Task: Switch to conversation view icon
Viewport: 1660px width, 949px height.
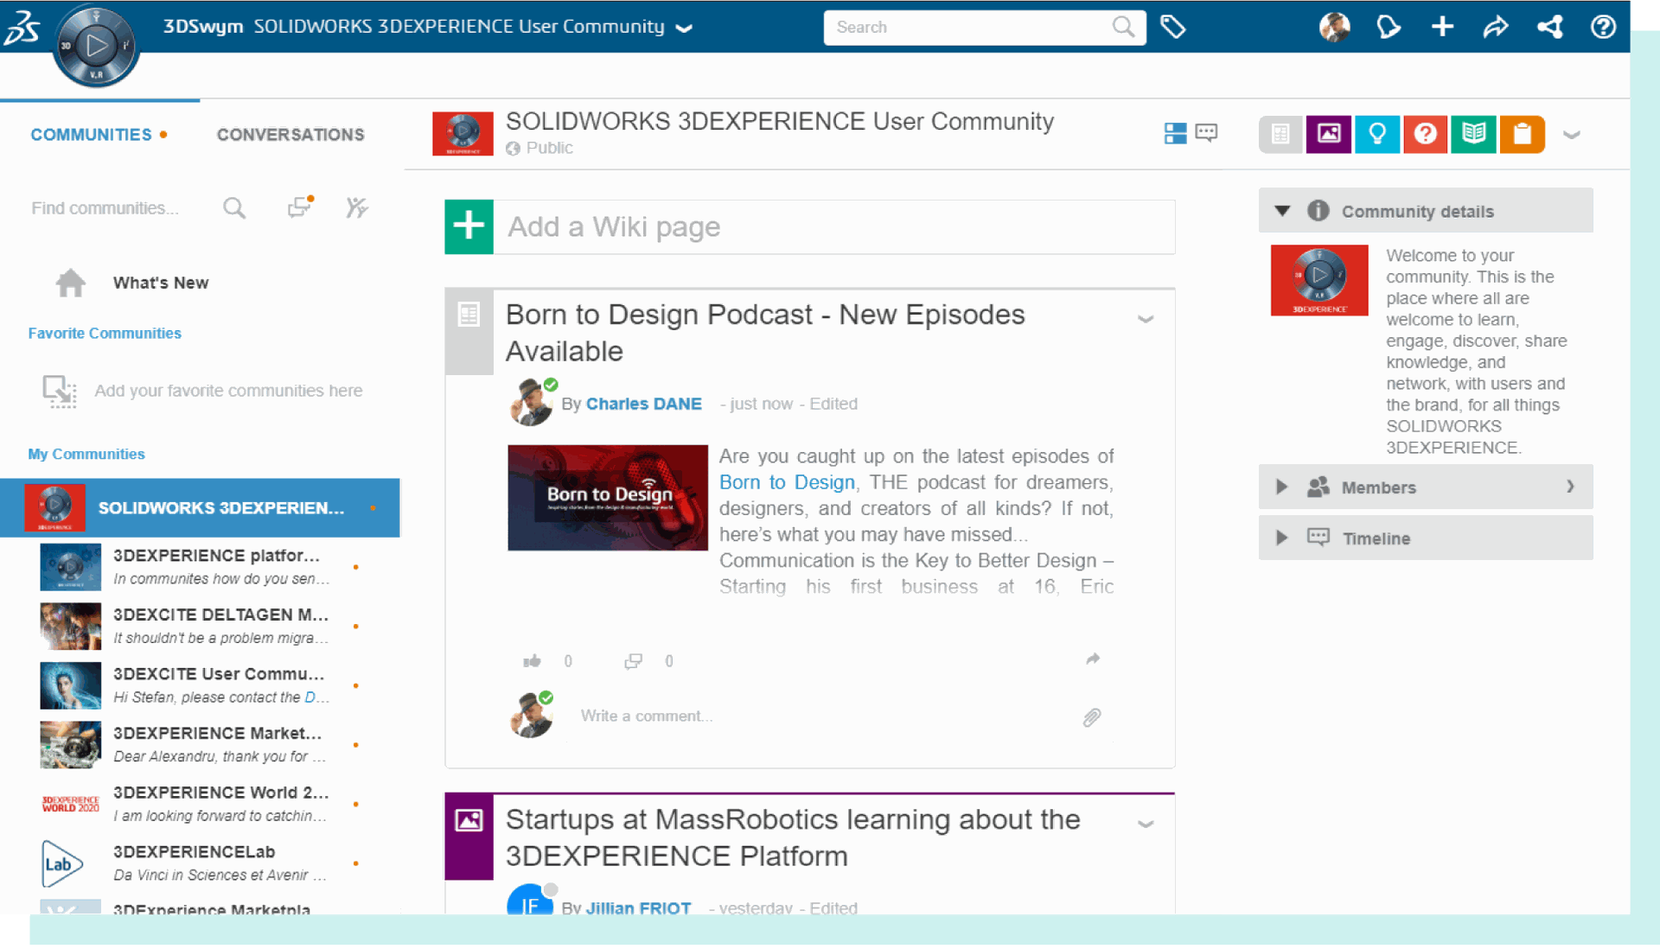Action: [1206, 133]
